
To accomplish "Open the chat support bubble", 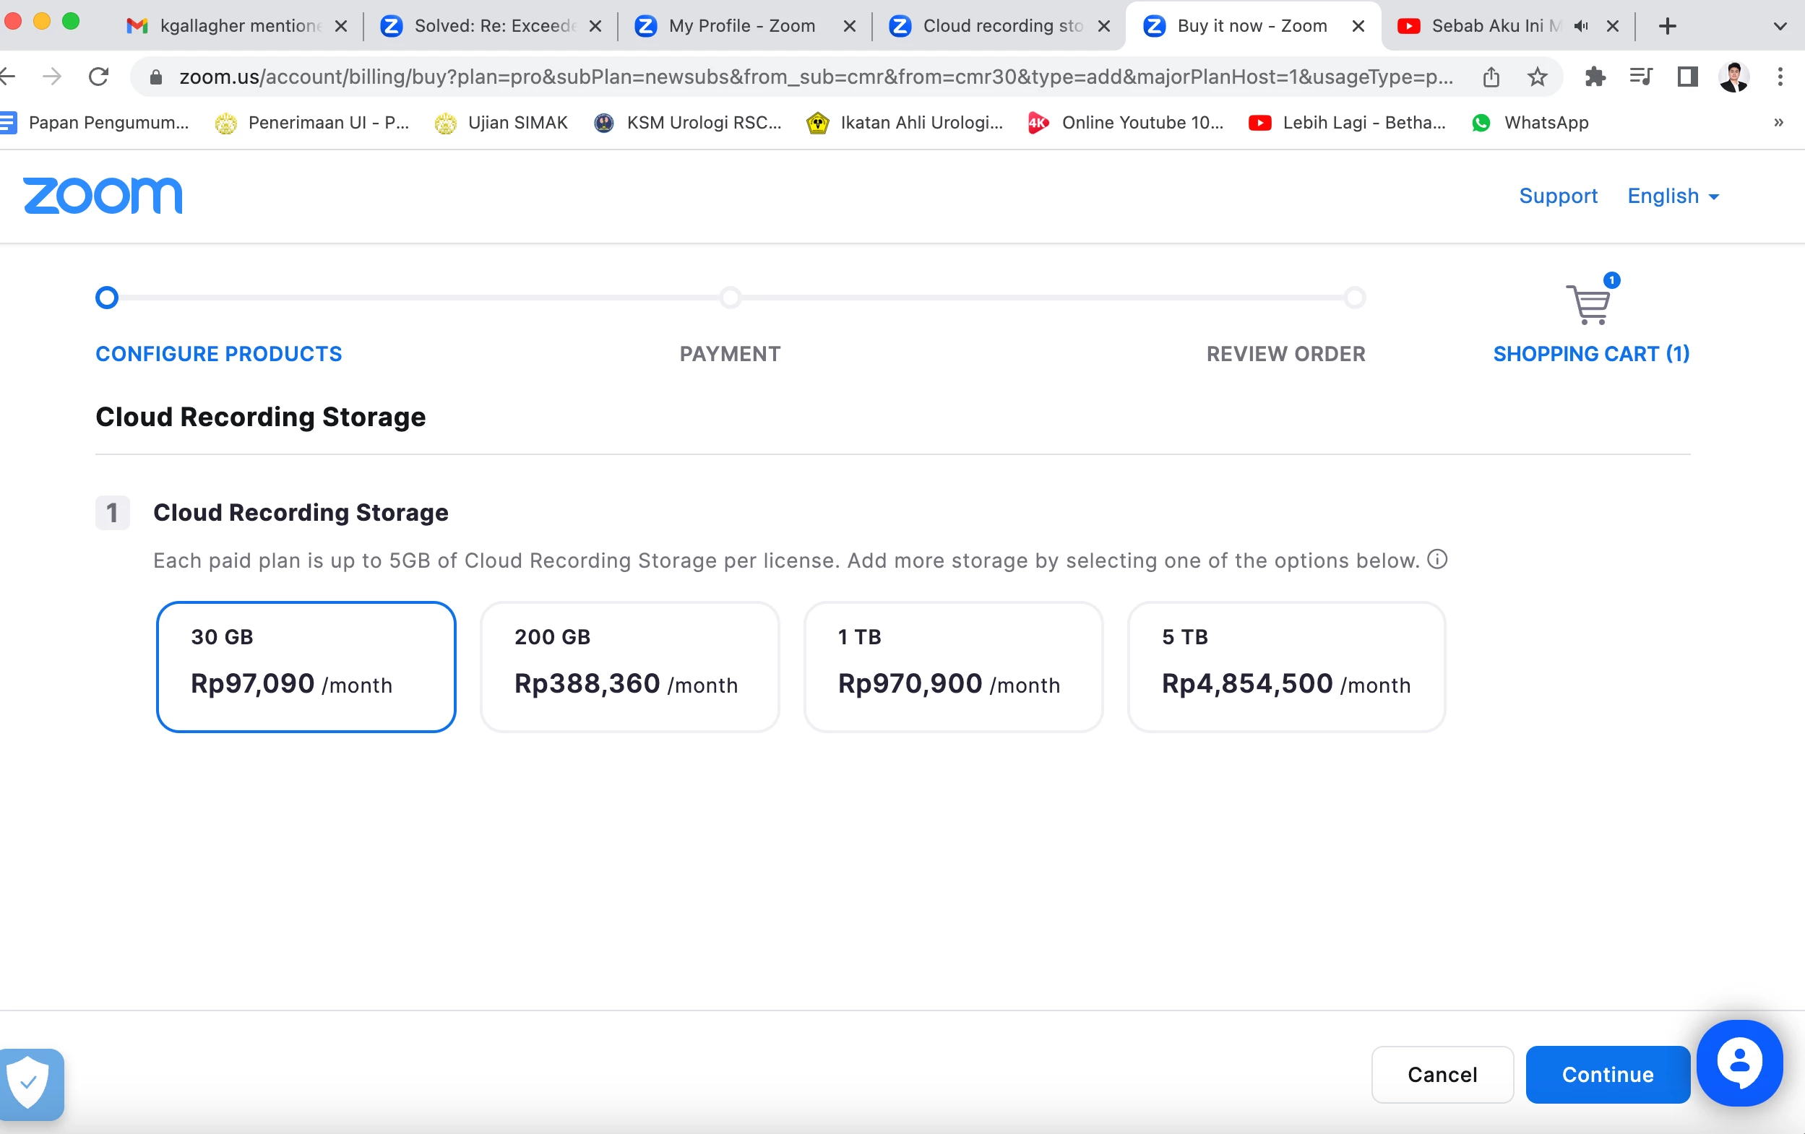I will pos(1739,1062).
